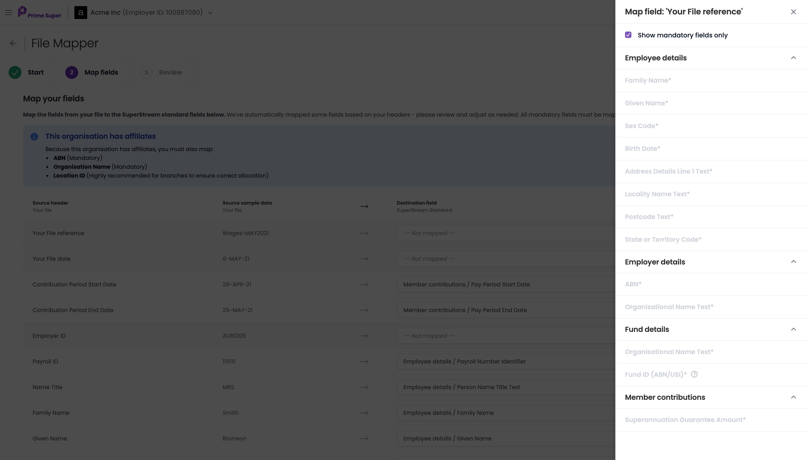Collapse the Member contributions section
Image resolution: width=808 pixels, height=460 pixels.
click(793, 397)
